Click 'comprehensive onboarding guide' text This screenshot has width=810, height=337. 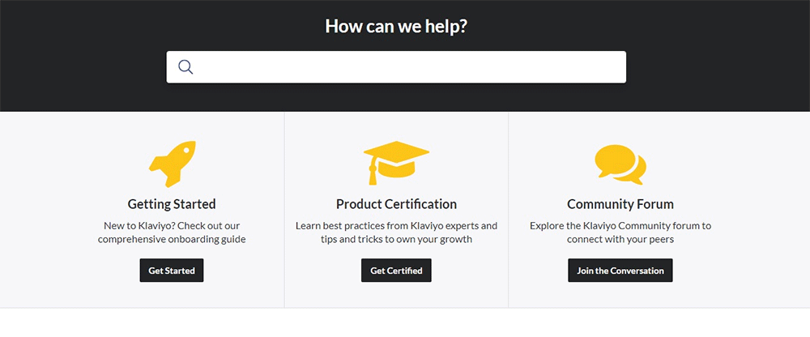click(172, 239)
